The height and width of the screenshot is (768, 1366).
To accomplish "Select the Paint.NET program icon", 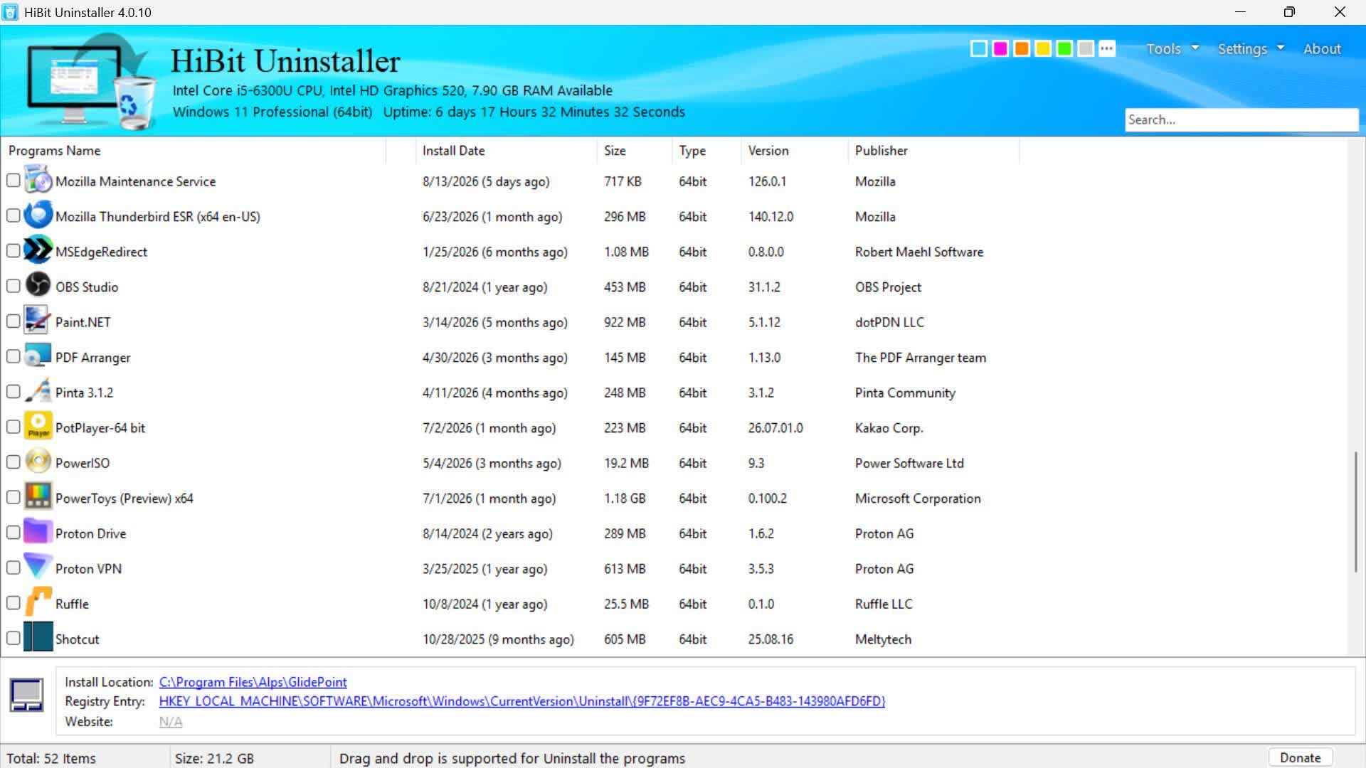I will (x=38, y=321).
